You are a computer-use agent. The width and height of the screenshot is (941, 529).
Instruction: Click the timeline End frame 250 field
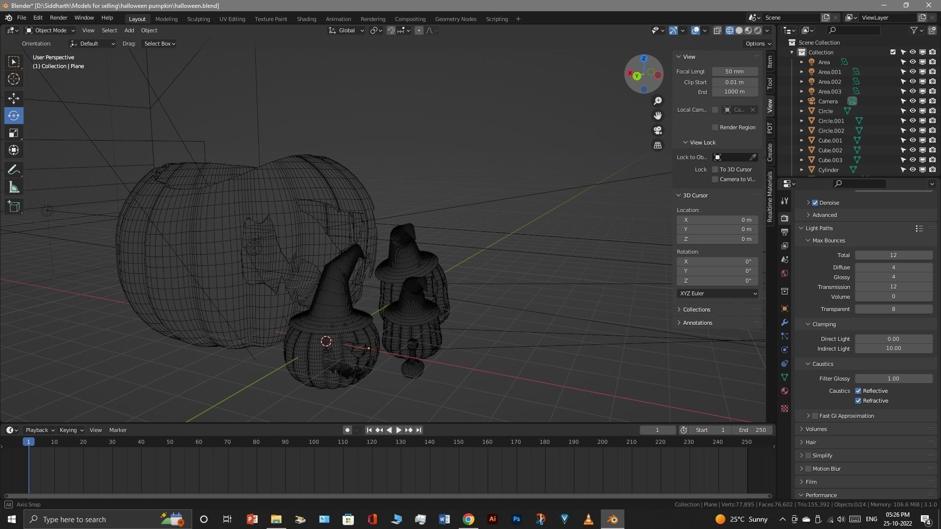(x=752, y=430)
